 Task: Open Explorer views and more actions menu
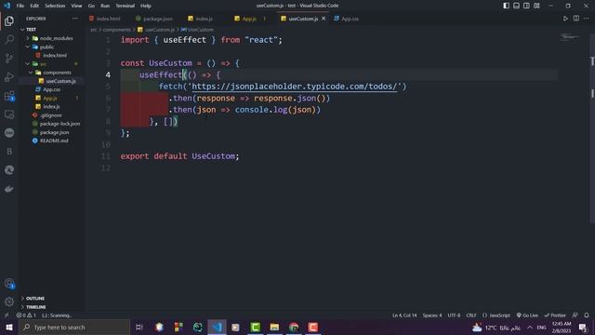pos(75,19)
